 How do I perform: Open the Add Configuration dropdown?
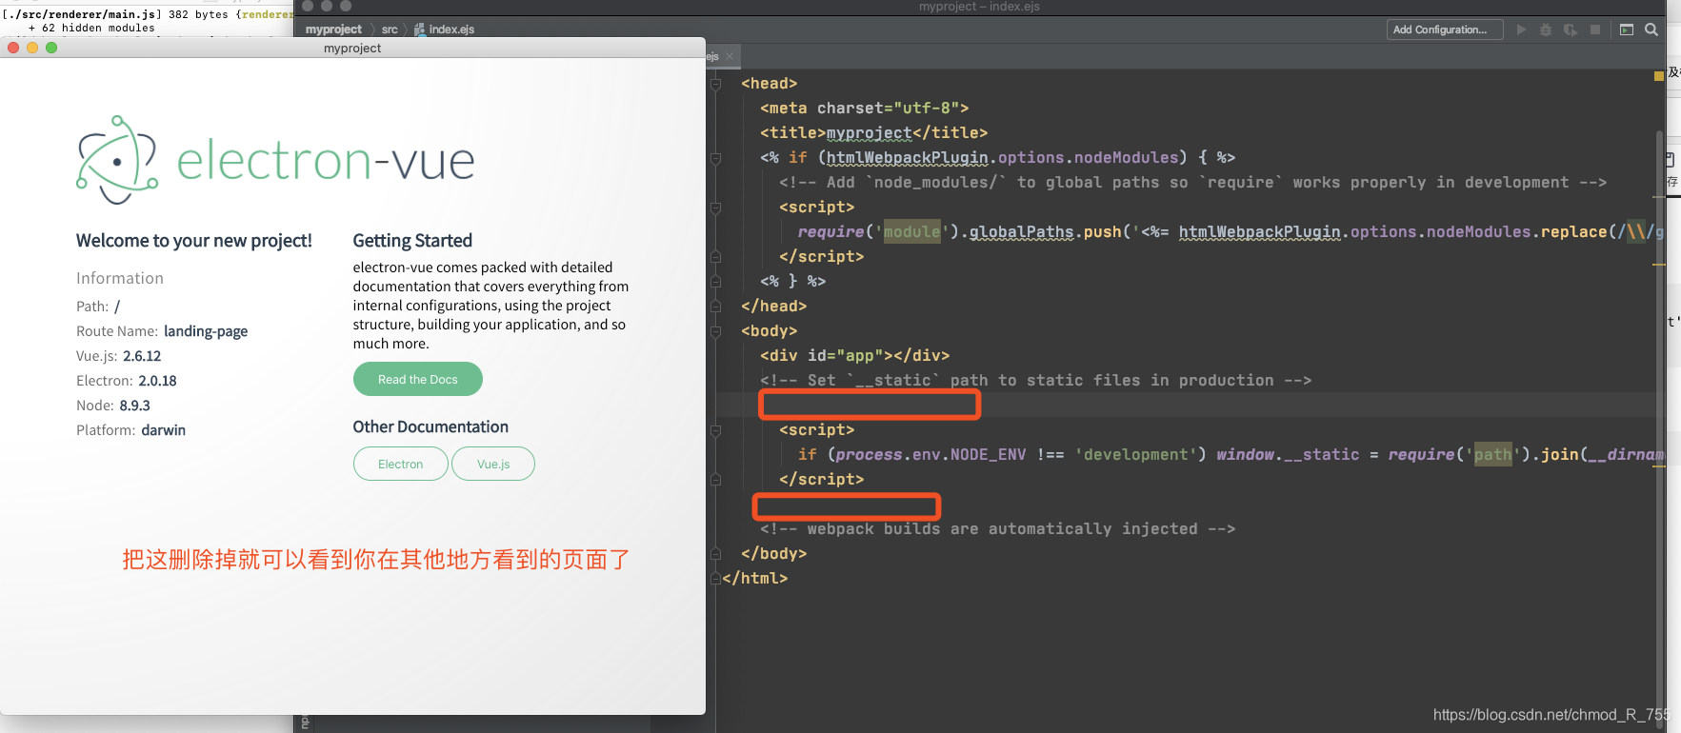[1445, 30]
